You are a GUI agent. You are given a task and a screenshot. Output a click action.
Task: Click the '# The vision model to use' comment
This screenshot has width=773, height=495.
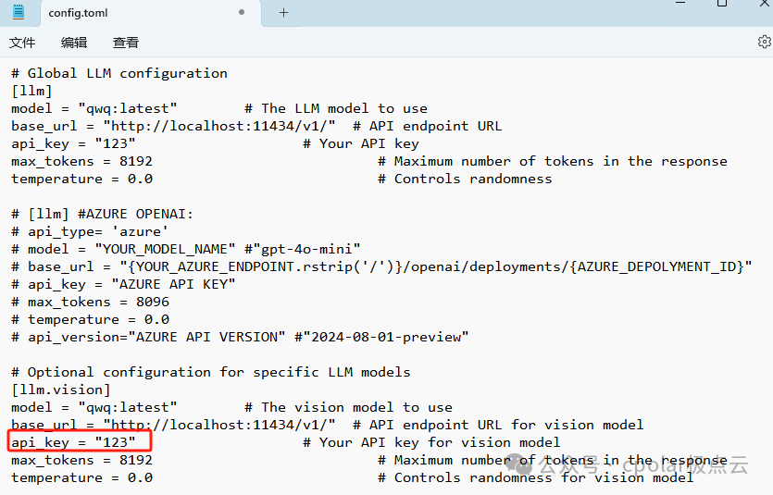coord(348,407)
